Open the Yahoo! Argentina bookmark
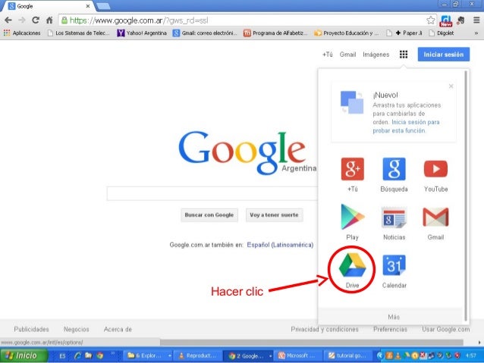Screen dimensions: 484x363 (x=142, y=33)
